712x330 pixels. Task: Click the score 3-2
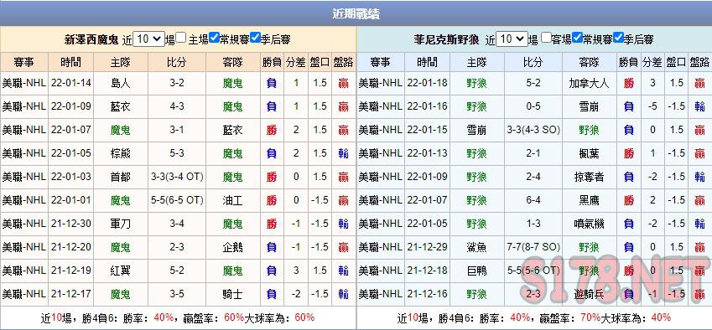tap(177, 83)
